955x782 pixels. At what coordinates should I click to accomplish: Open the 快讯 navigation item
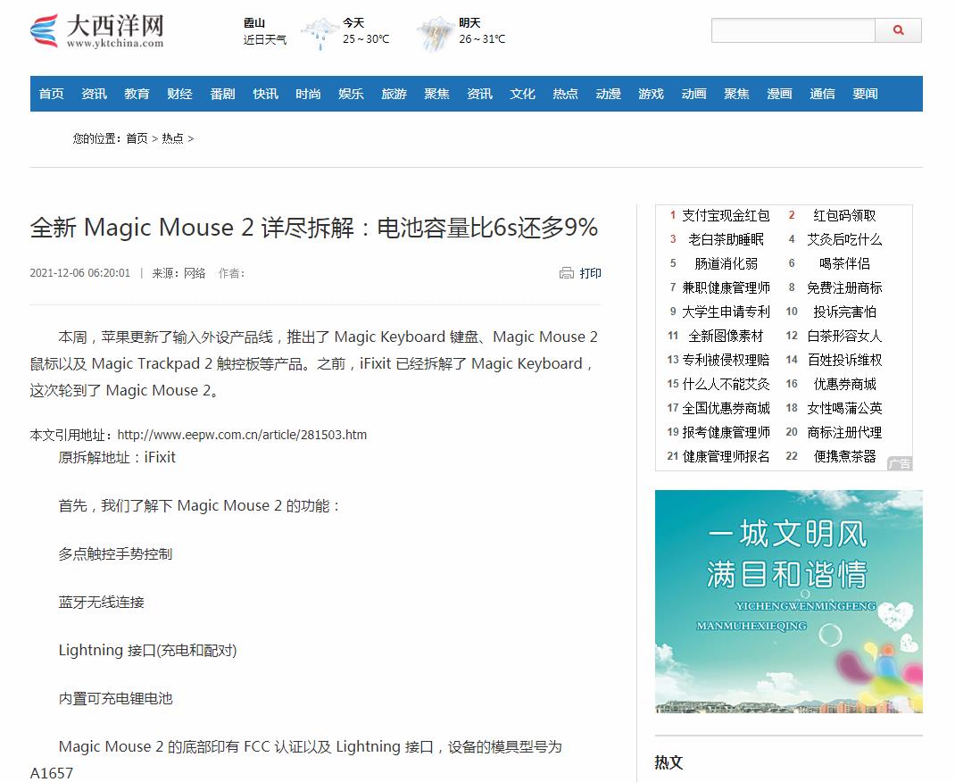point(266,94)
